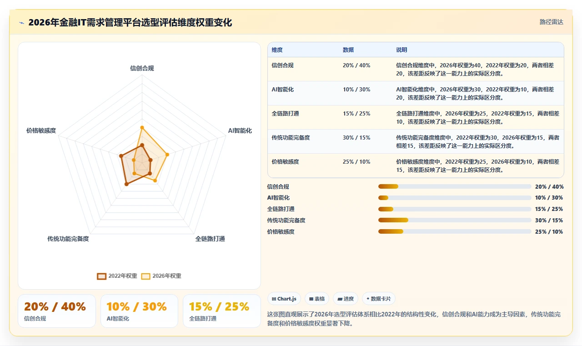Toggle the 2026年权重 legend item
The image size is (582, 346).
coord(161,276)
